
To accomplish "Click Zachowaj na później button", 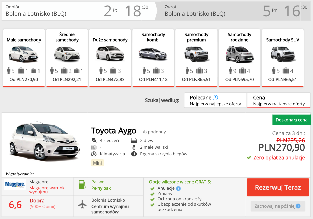I will pyautogui.click(x=278, y=206).
